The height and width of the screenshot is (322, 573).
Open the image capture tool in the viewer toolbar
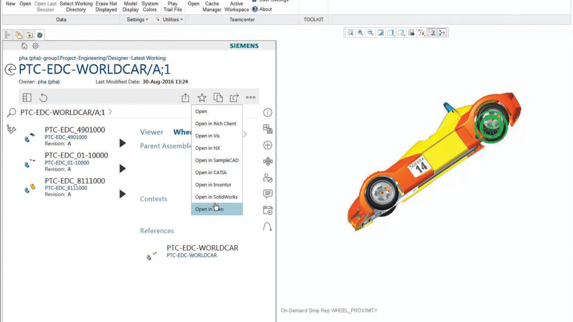pyautogui.click(x=411, y=33)
